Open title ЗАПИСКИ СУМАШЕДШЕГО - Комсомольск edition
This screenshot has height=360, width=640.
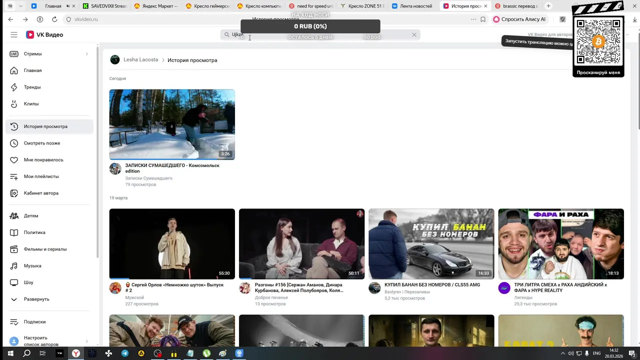point(172,168)
